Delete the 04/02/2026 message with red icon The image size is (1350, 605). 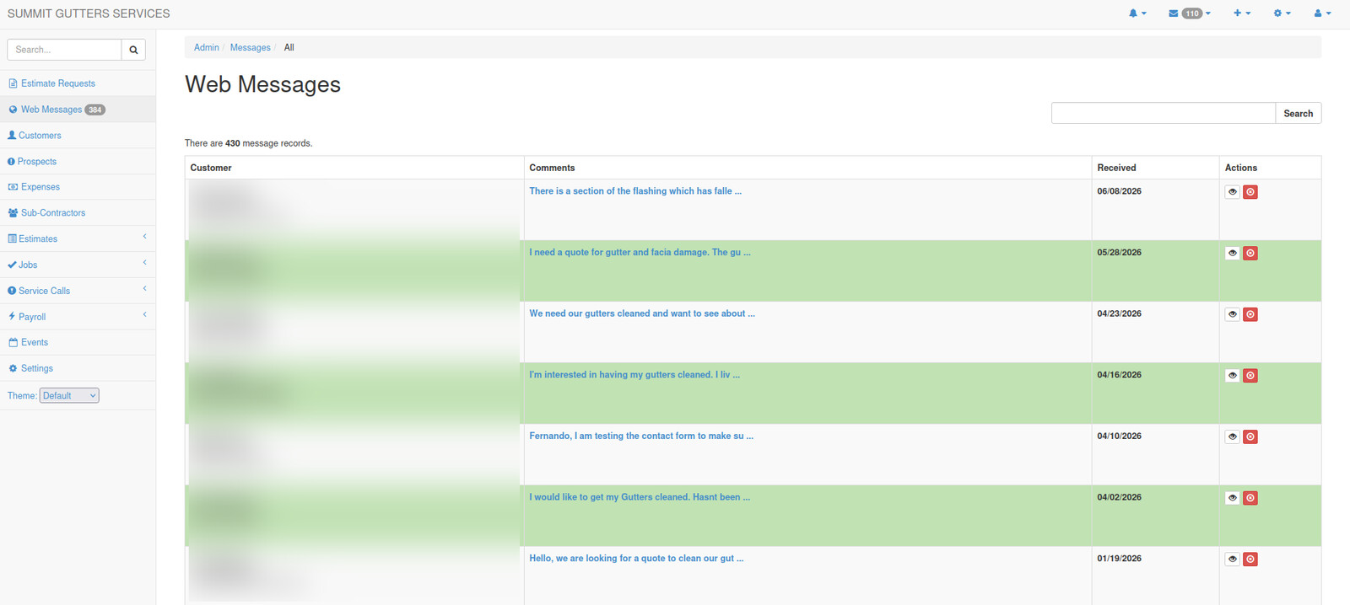[x=1250, y=498]
